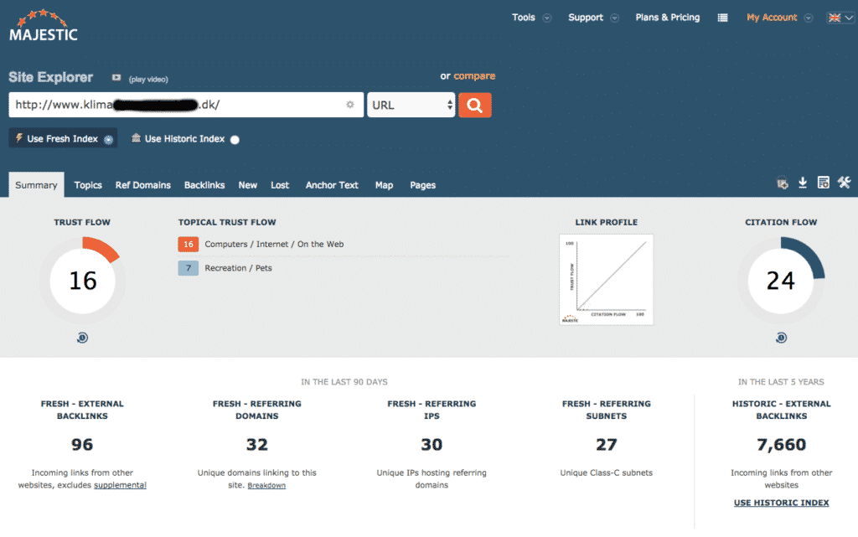Select the Use Historic Index radio button
The width and height of the screenshot is (858, 537).
235,139
